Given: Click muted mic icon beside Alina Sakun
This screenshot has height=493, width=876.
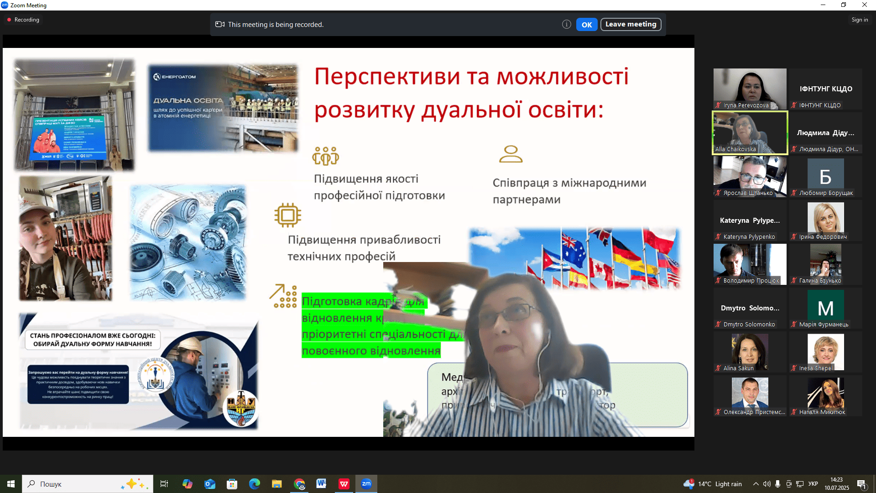Looking at the screenshot, I should click(718, 368).
